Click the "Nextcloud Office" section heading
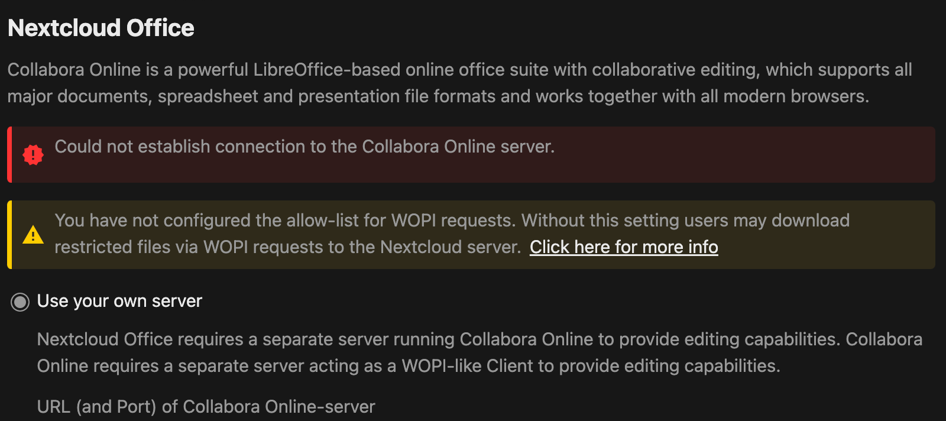 pos(101,28)
